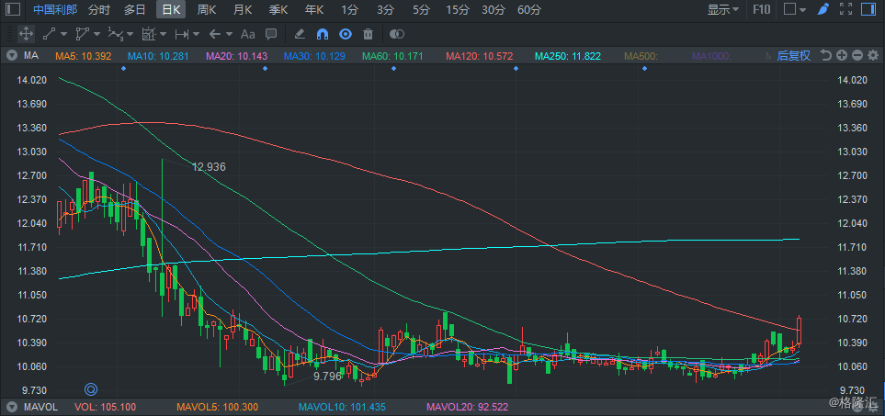Zoom in with plus icon
885x416 pixels.
click(x=842, y=55)
